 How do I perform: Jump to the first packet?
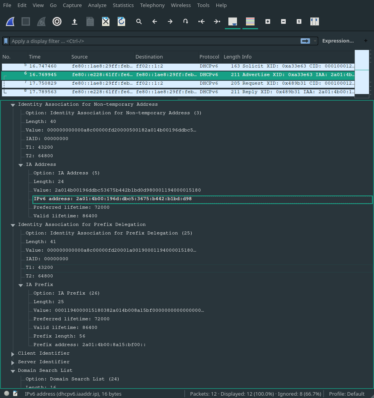(201, 21)
